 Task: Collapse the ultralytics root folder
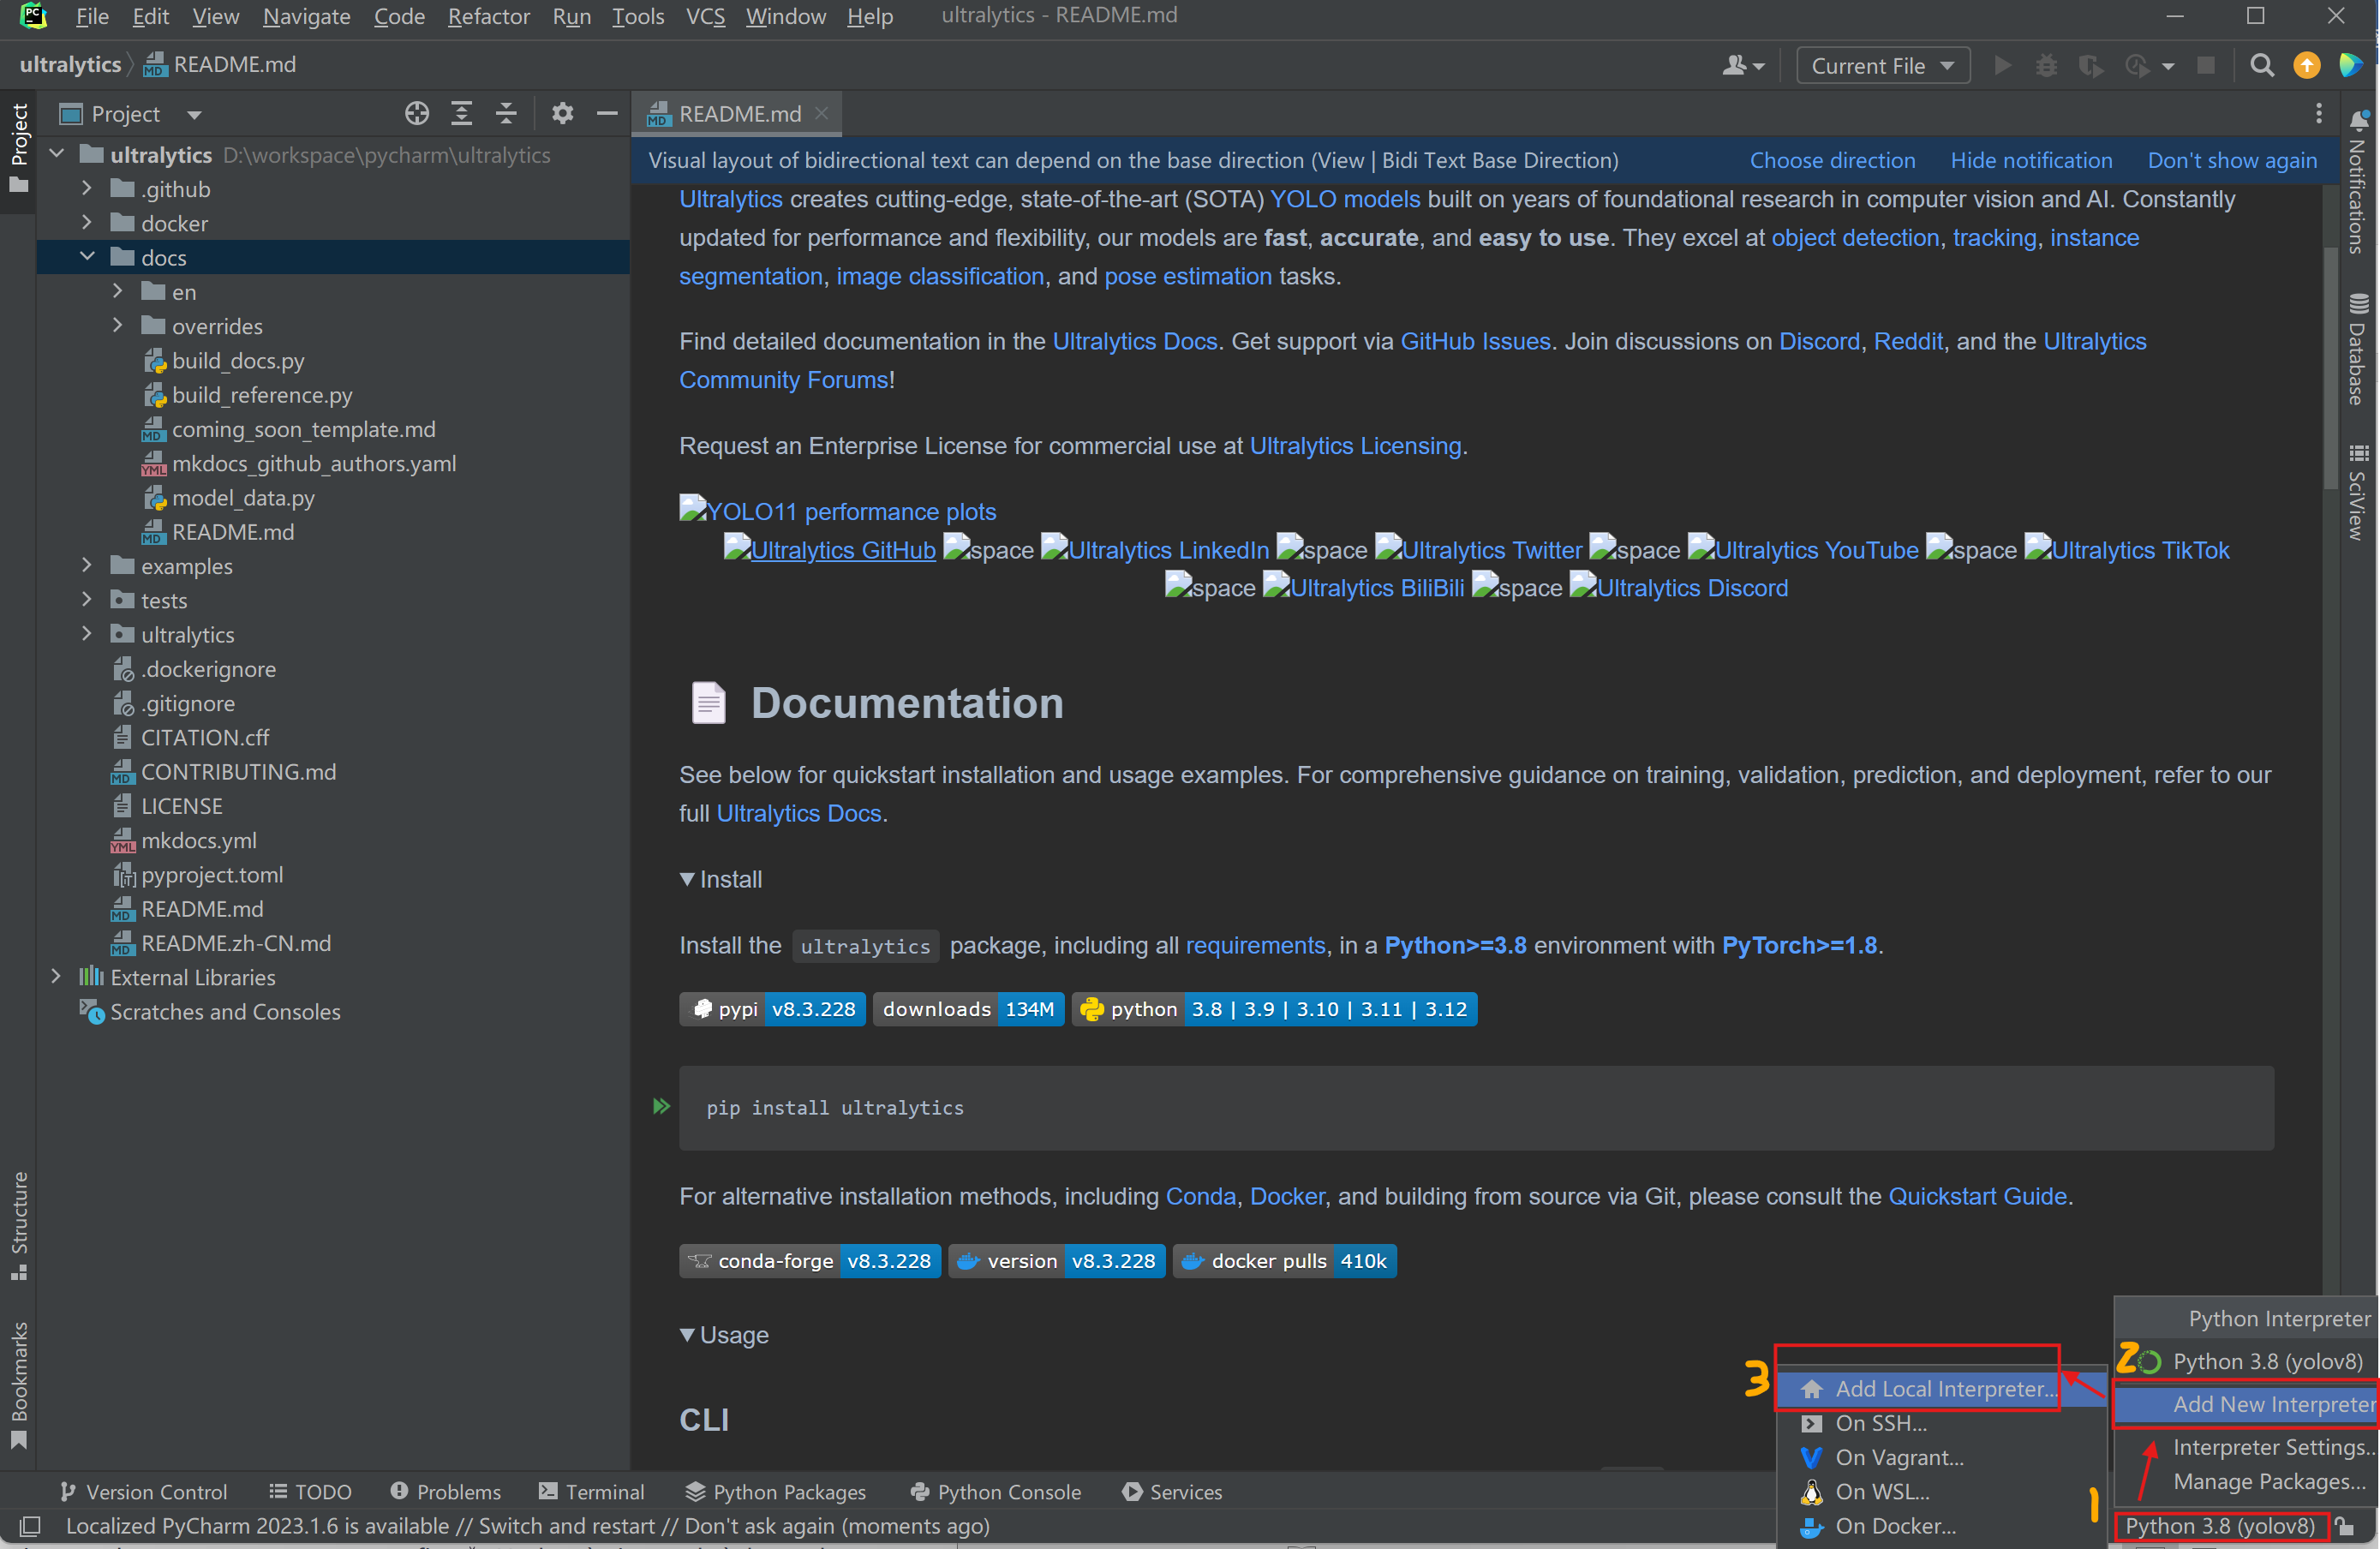click(57, 154)
